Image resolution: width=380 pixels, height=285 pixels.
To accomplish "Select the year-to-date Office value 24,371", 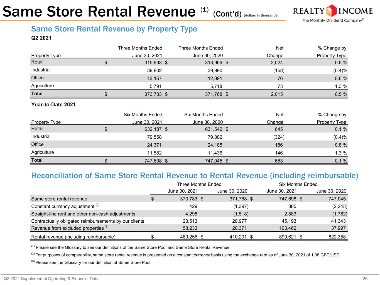I will (x=154, y=145).
